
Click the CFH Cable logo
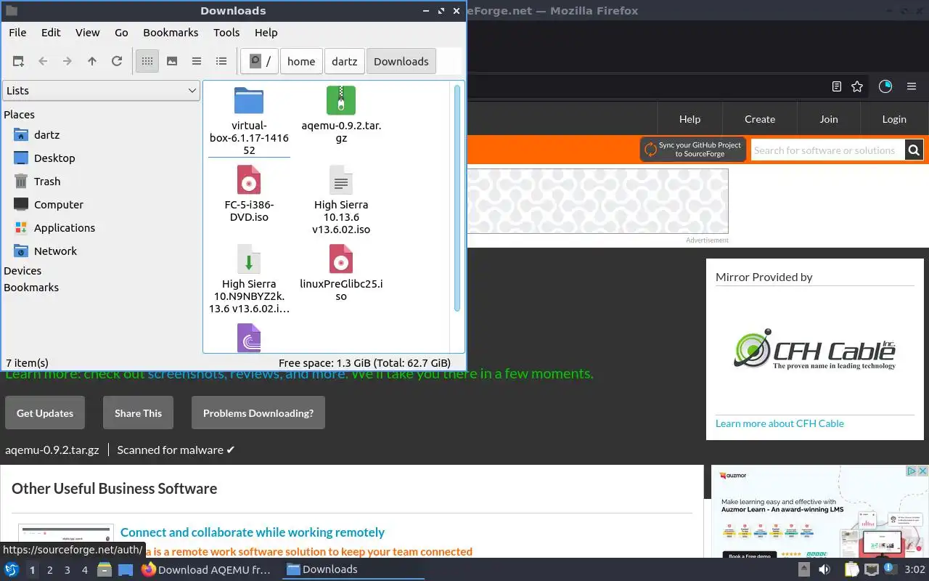coord(814,351)
